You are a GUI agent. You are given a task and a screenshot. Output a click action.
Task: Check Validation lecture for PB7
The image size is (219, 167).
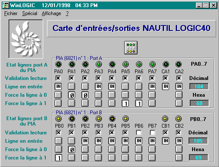coord(152,132)
